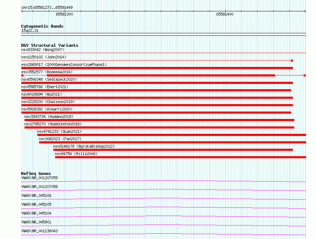The height and width of the screenshot is (239, 316).
Task: Click the NR_045104 magenta intron line
Action: (163, 216)
